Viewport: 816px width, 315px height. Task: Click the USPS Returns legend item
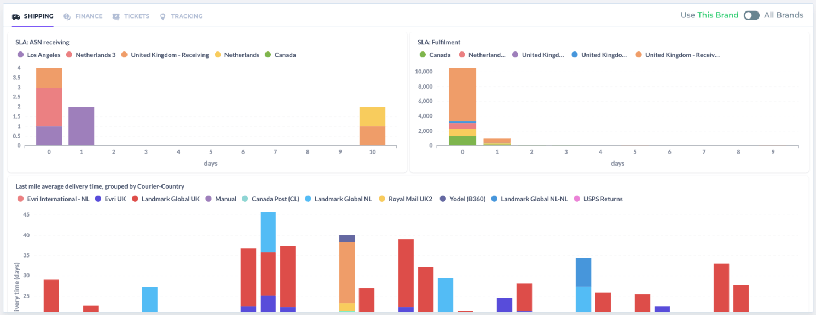[x=602, y=199]
